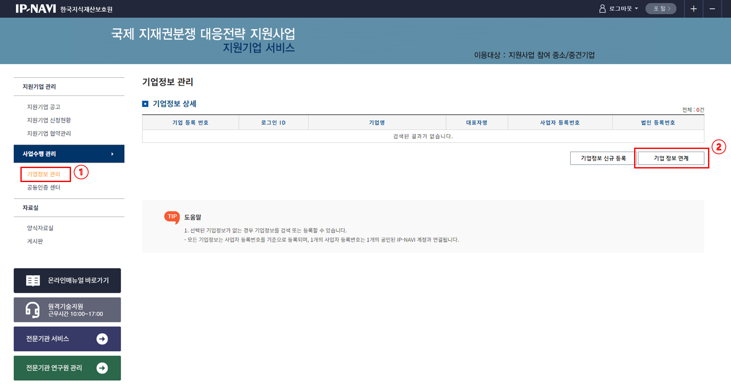Zoom in with the plus icon
This screenshot has width=731, height=384.
693,9
